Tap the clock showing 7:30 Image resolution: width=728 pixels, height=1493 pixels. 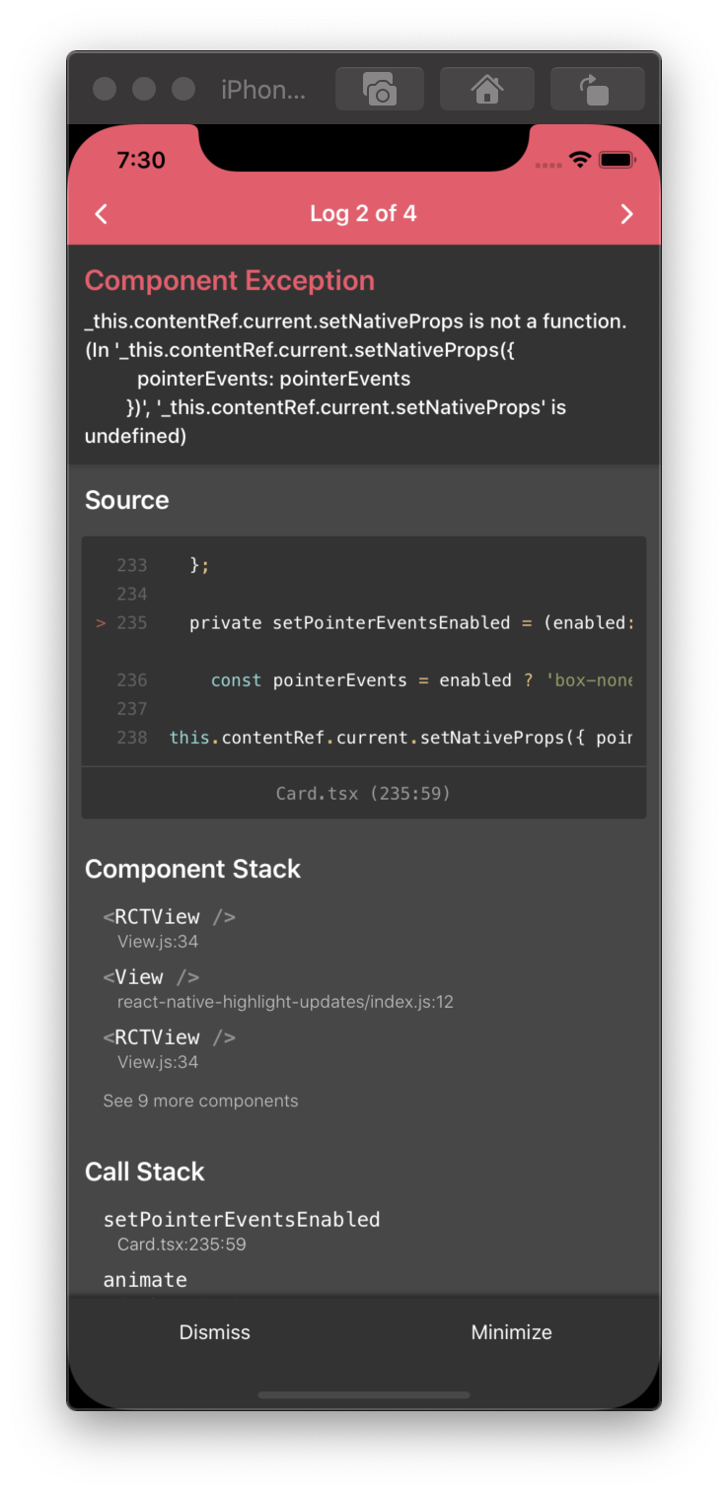click(139, 159)
